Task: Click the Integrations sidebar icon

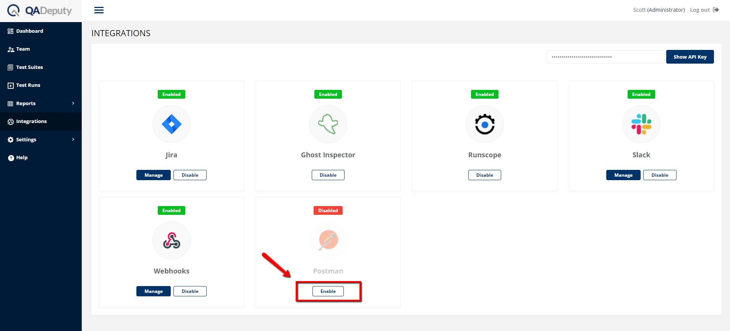Action: point(11,122)
